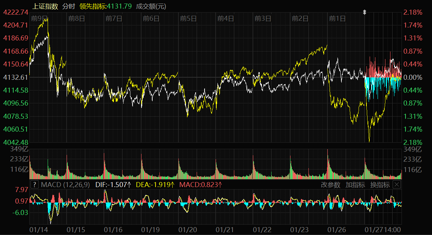Click the 01/14 date on the time axis
Viewport: 432px width, 235px height.
[x=38, y=229]
